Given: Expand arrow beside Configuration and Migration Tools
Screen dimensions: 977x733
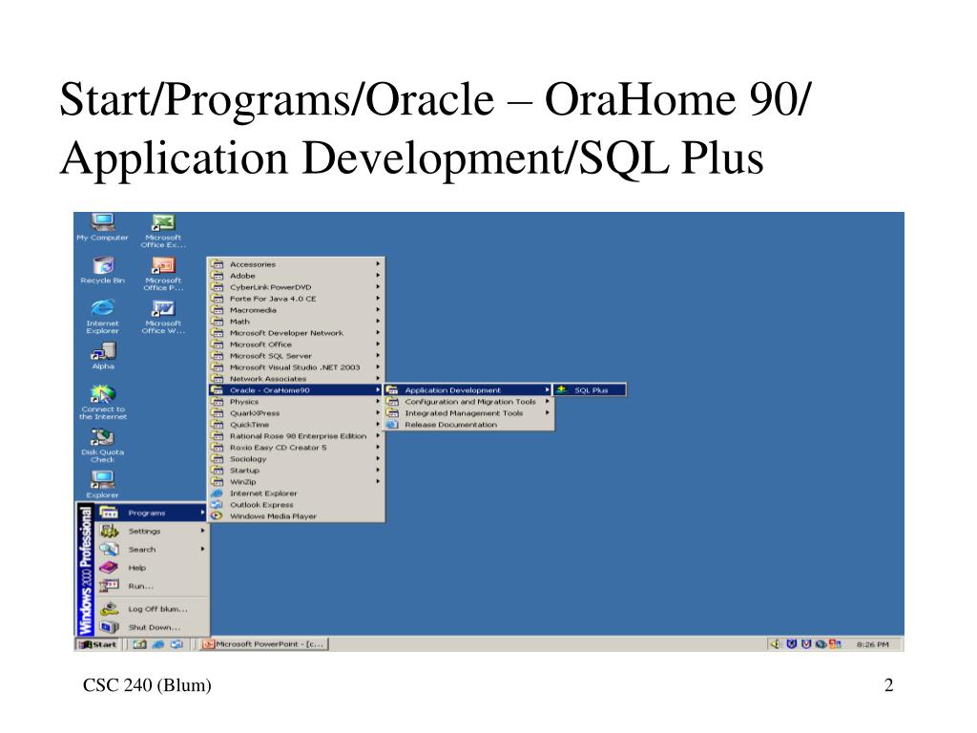Looking at the screenshot, I should [x=547, y=401].
